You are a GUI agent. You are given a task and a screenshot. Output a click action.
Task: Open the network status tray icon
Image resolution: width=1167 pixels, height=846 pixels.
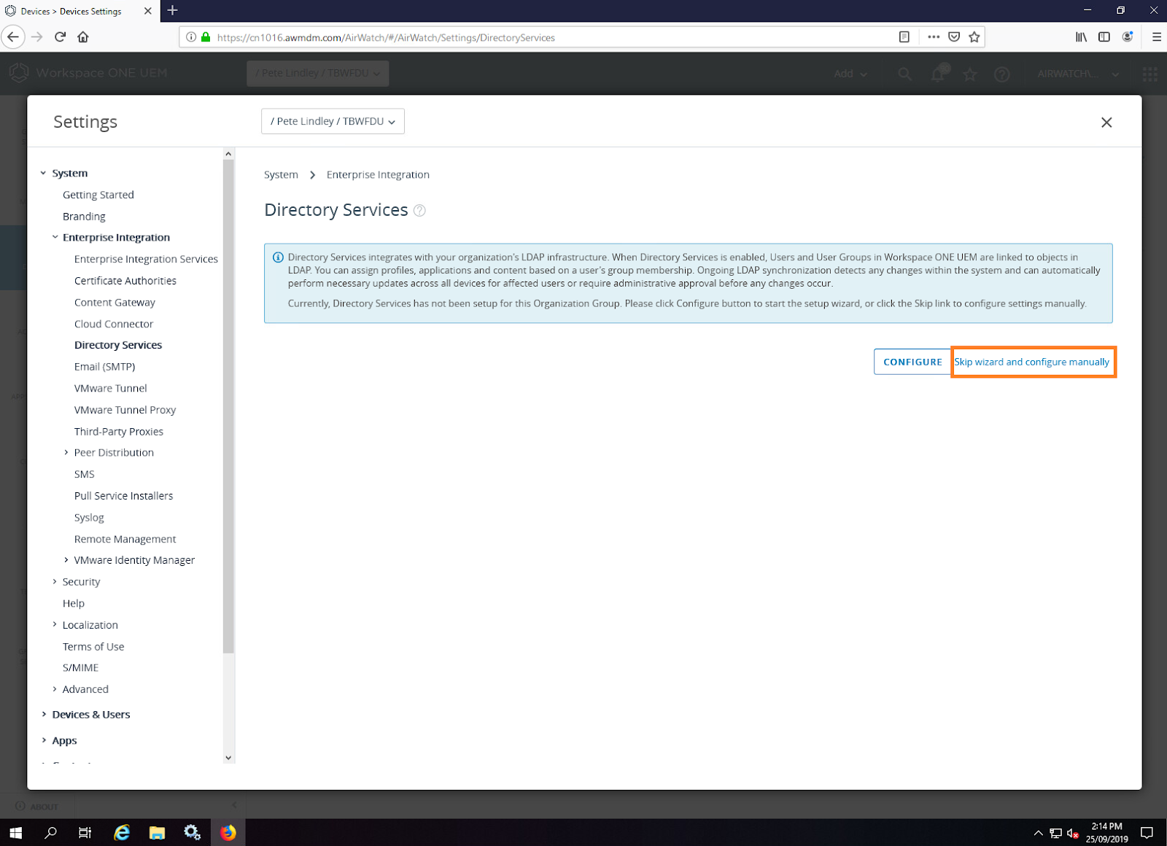[x=1055, y=833]
